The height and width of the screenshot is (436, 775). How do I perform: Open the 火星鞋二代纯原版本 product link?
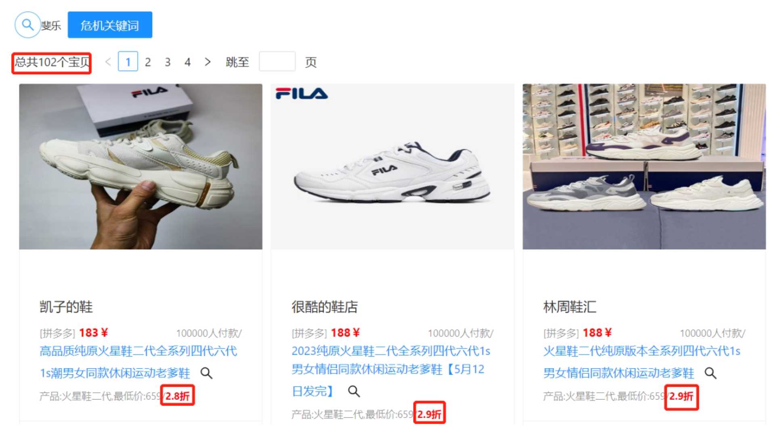coord(642,362)
